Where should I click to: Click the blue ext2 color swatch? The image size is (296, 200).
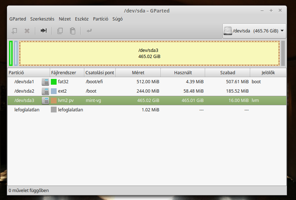pyautogui.click(x=54, y=91)
